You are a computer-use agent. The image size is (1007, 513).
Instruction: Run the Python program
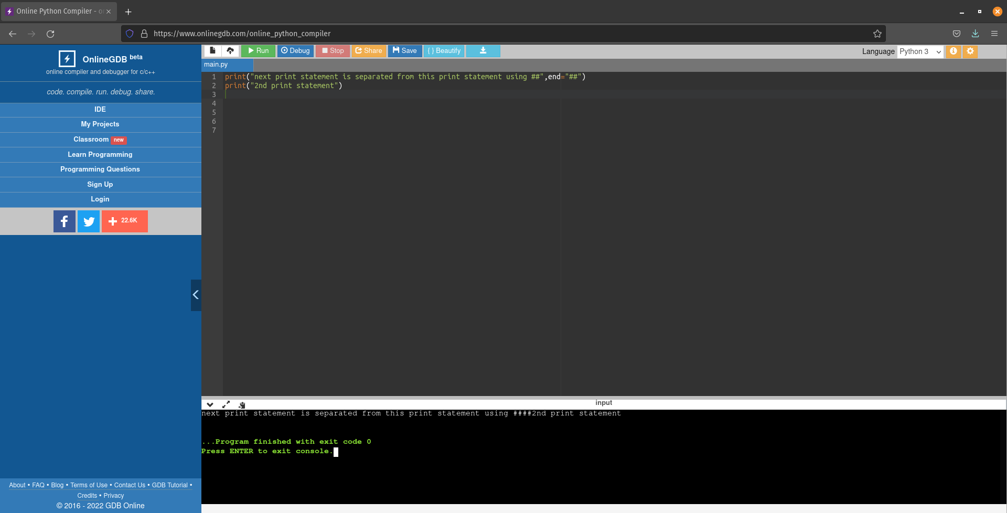[258, 51]
